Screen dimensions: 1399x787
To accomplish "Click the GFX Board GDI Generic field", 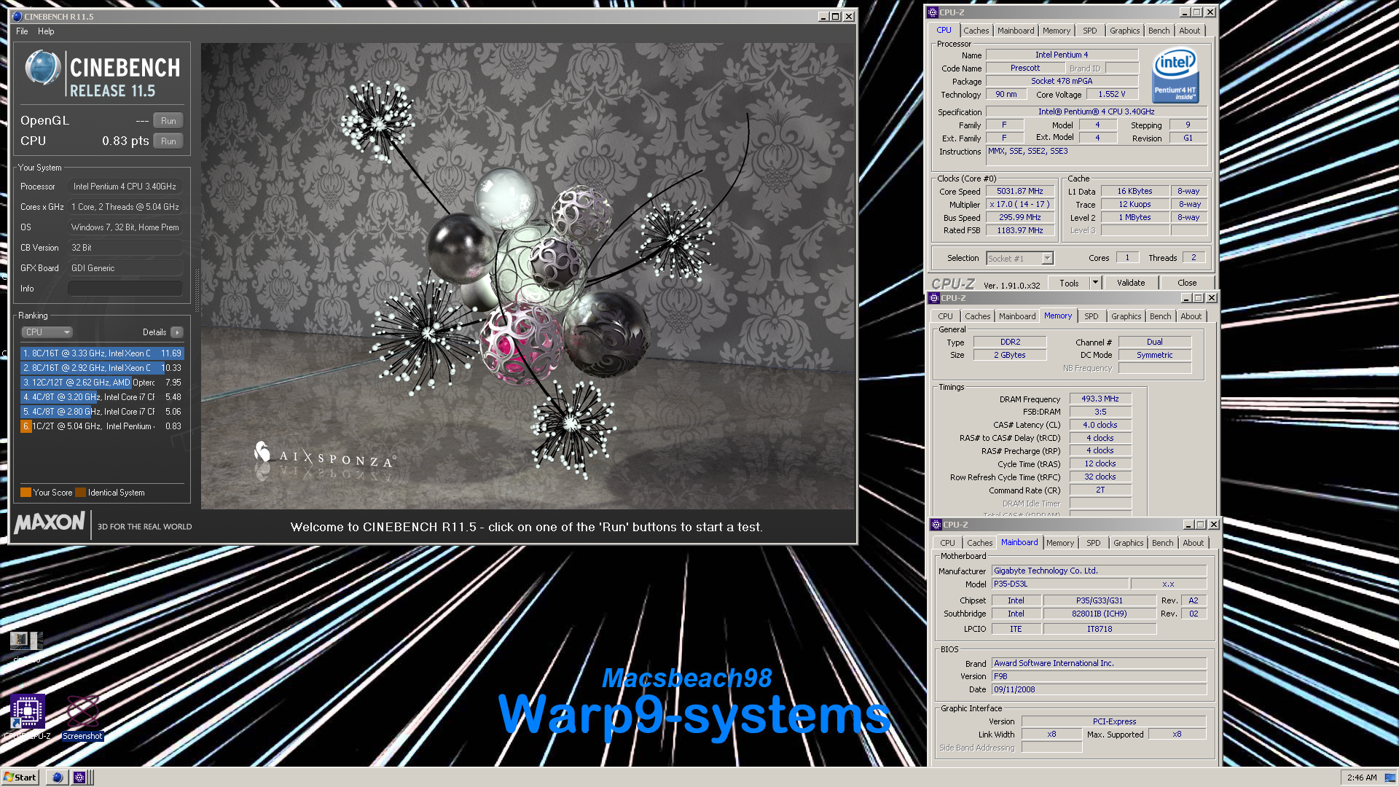I will pyautogui.click(x=125, y=268).
